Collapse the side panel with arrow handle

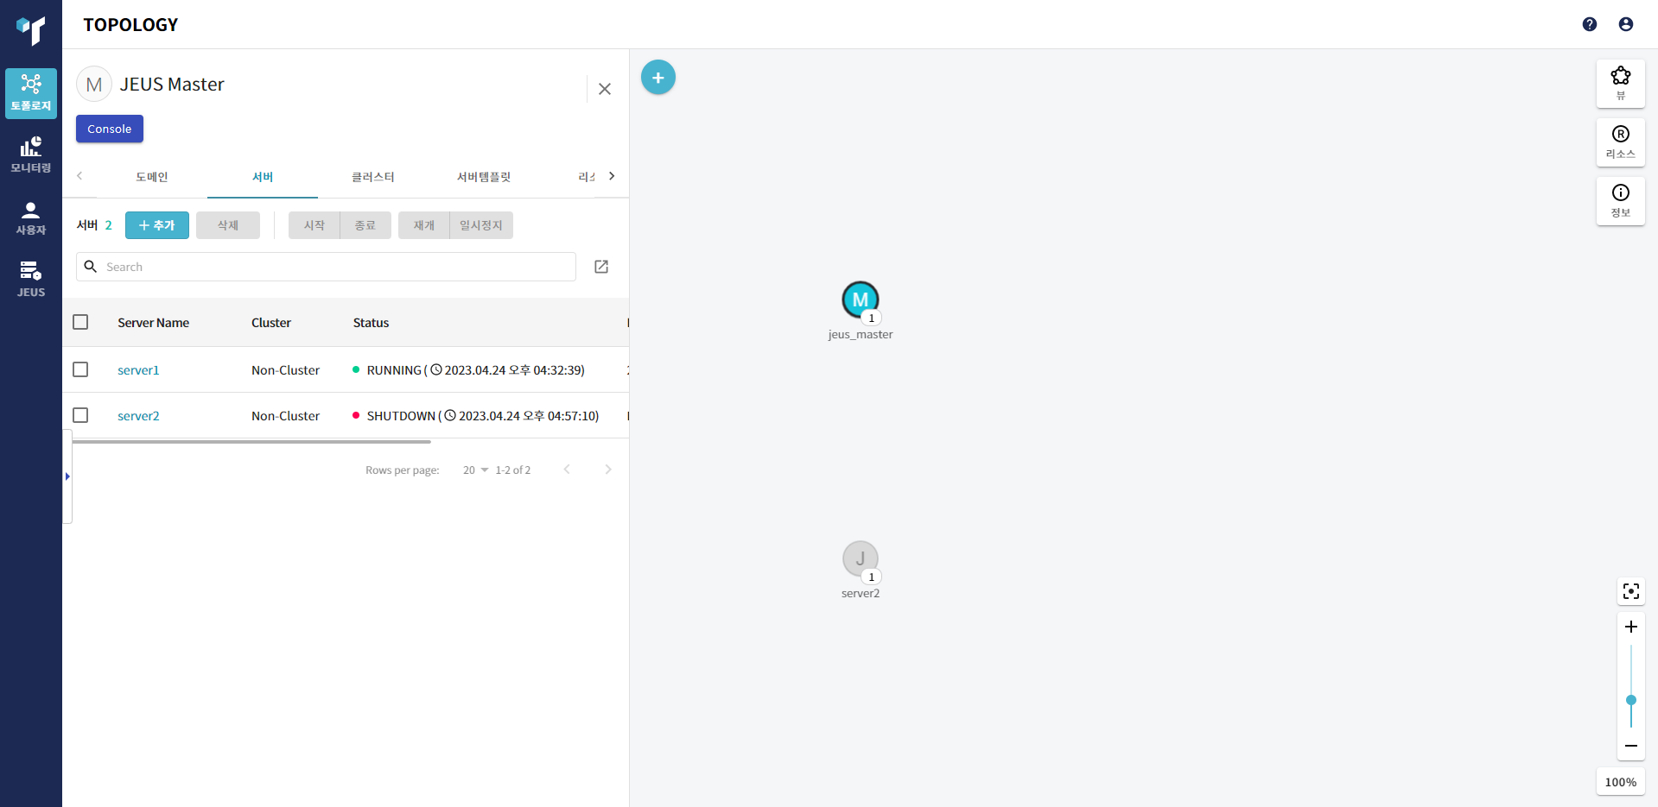[x=67, y=476]
